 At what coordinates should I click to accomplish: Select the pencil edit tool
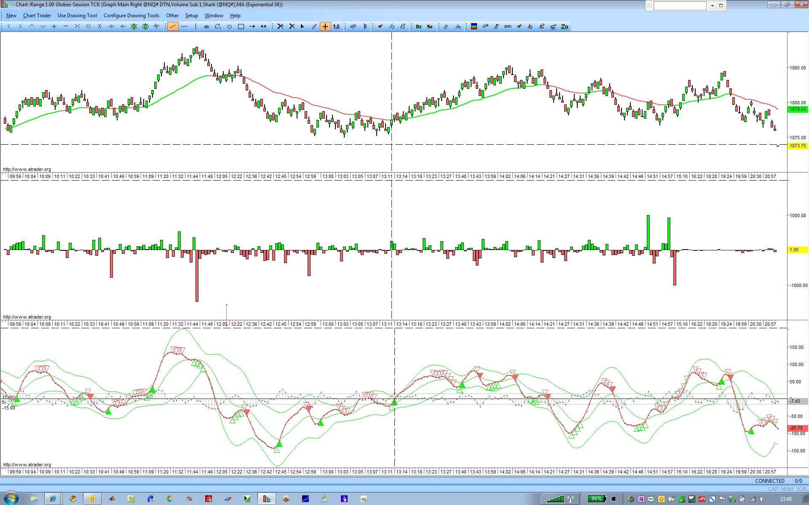pyautogui.click(x=314, y=27)
